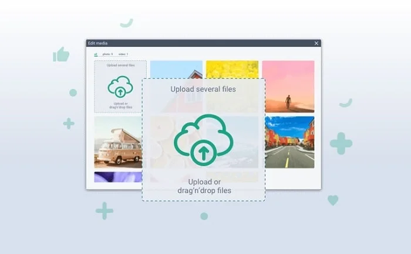The width and height of the screenshot is (411, 254).
Task: Click the heart icon at bottom right
Action: [333, 200]
